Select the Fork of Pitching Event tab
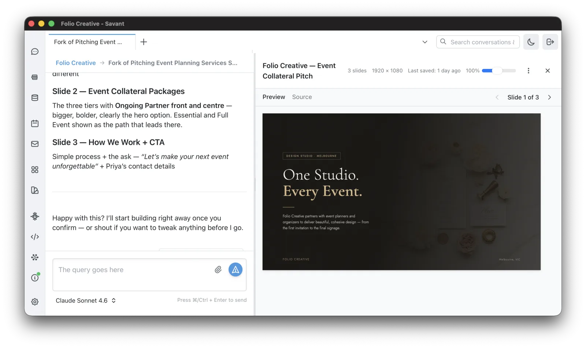The width and height of the screenshot is (586, 348). click(x=92, y=42)
